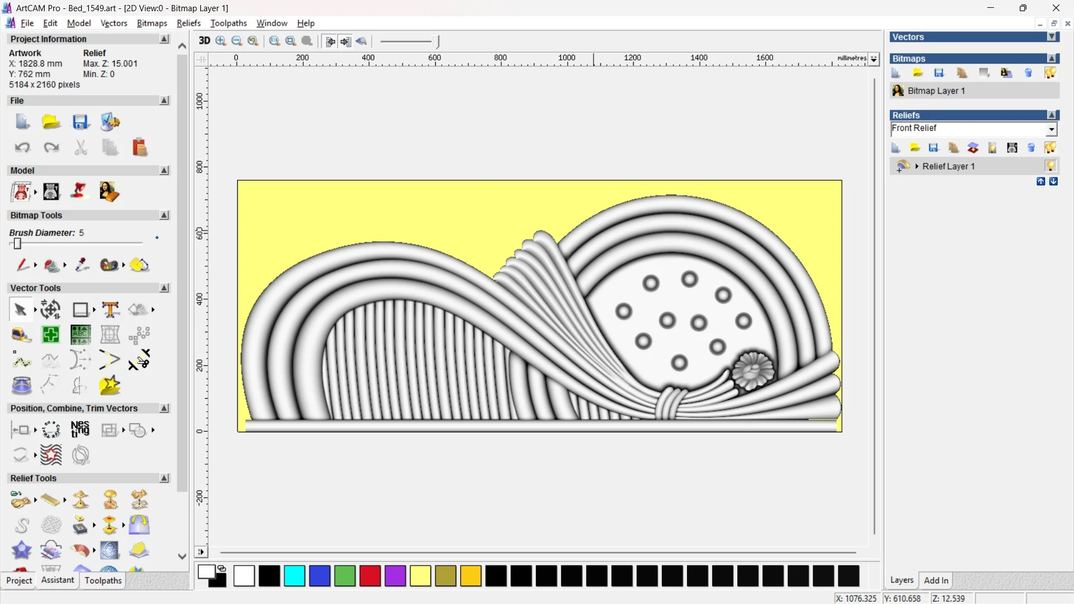Open the Toolpaths menu

pos(228,23)
